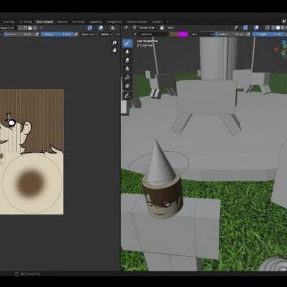Switch to the UV Editing workspace tab
This screenshot has height=287, width=287.
(x=26, y=22)
